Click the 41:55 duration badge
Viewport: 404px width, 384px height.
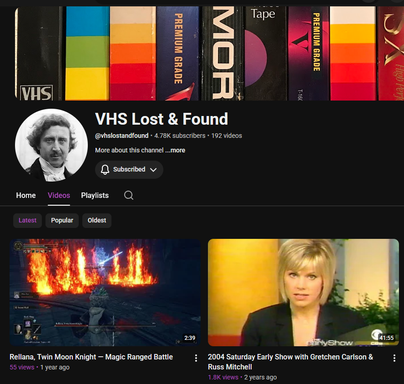pyautogui.click(x=386, y=338)
